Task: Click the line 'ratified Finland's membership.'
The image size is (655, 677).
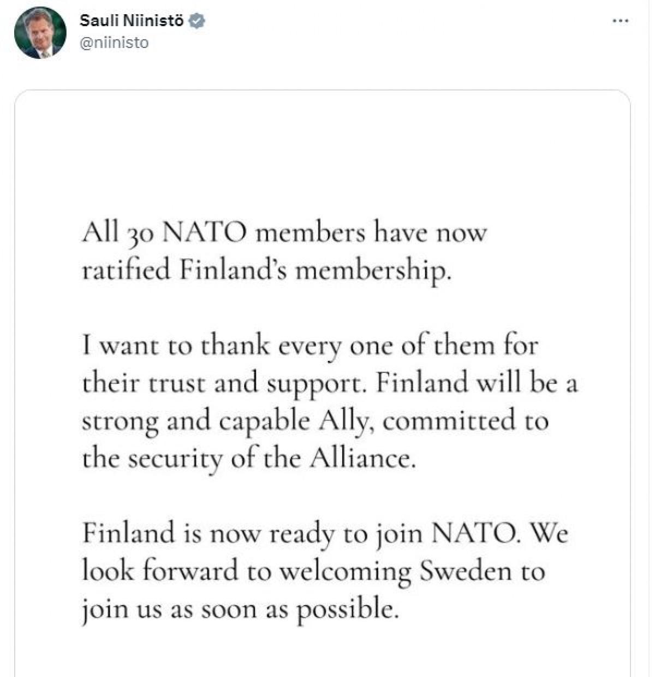Action: click(x=267, y=270)
